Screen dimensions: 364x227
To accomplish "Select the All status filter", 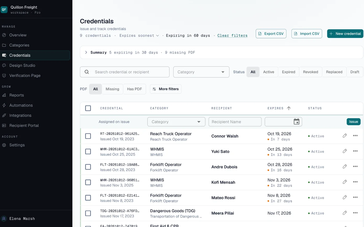I will (x=253, y=72).
